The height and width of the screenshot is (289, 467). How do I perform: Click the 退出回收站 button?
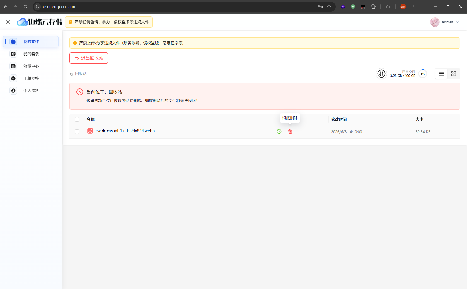tap(89, 58)
